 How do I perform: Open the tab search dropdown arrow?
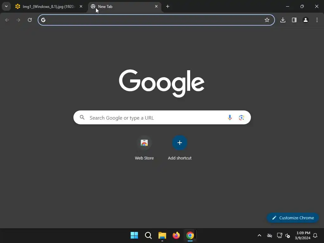click(6, 6)
